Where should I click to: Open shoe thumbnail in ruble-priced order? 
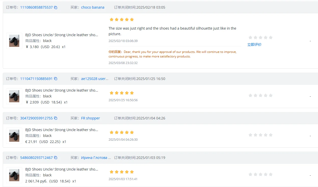click(x=14, y=175)
